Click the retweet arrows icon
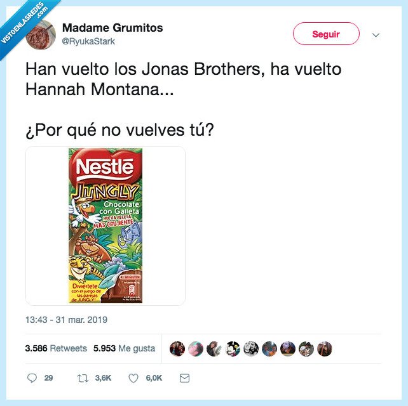 (83, 378)
